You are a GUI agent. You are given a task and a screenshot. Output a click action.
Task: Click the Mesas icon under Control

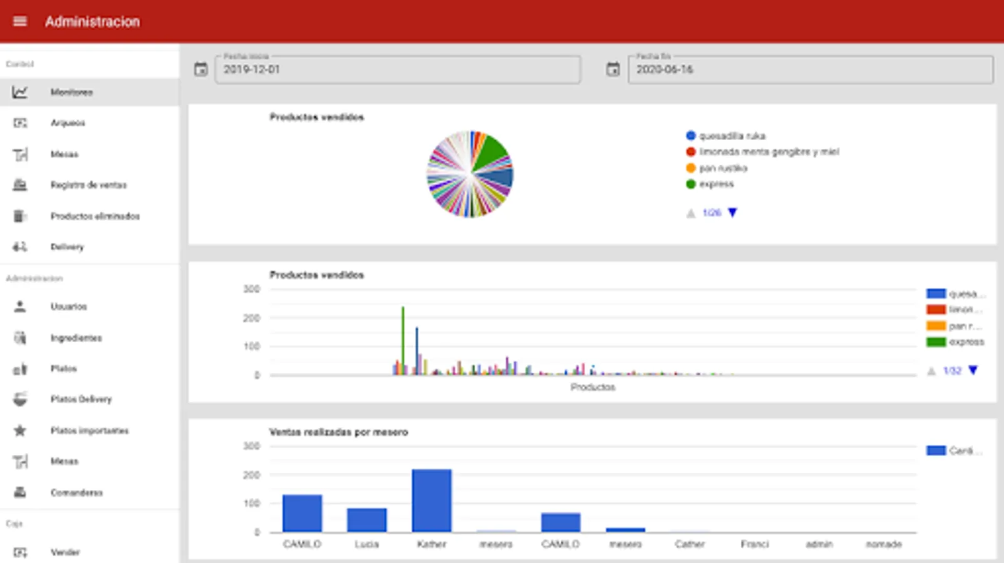click(20, 154)
